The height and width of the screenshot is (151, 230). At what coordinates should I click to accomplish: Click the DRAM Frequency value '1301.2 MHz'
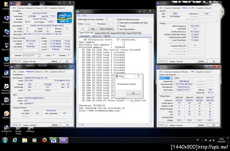[x=195, y=26]
